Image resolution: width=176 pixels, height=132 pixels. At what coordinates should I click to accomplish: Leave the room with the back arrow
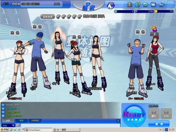click(x=161, y=5)
